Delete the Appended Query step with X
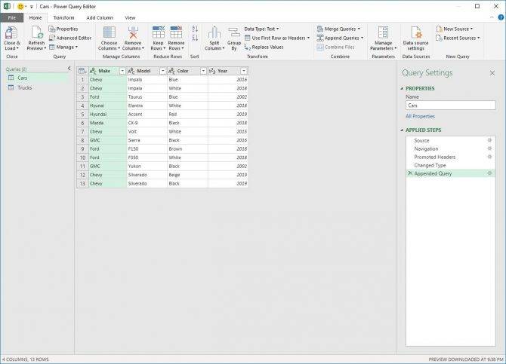Viewport: 506px width, 364px height. [x=410, y=173]
